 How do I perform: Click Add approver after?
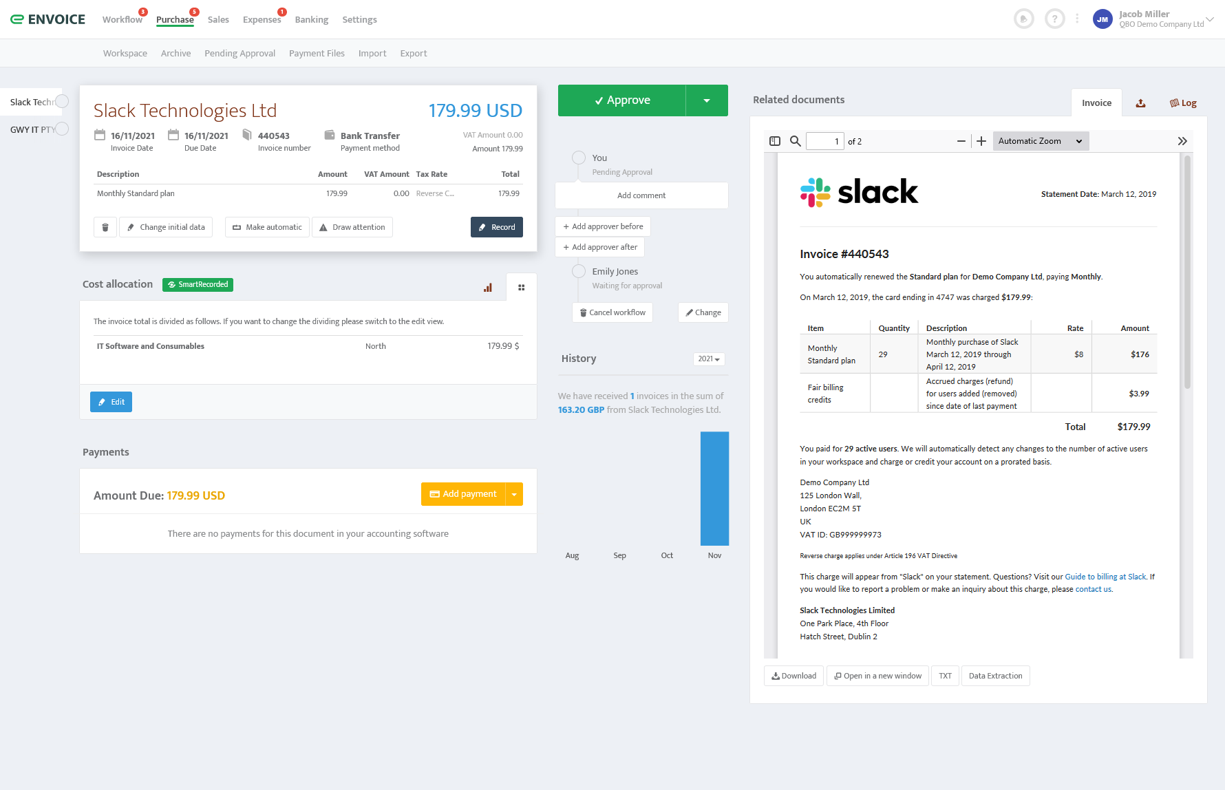tap(600, 247)
